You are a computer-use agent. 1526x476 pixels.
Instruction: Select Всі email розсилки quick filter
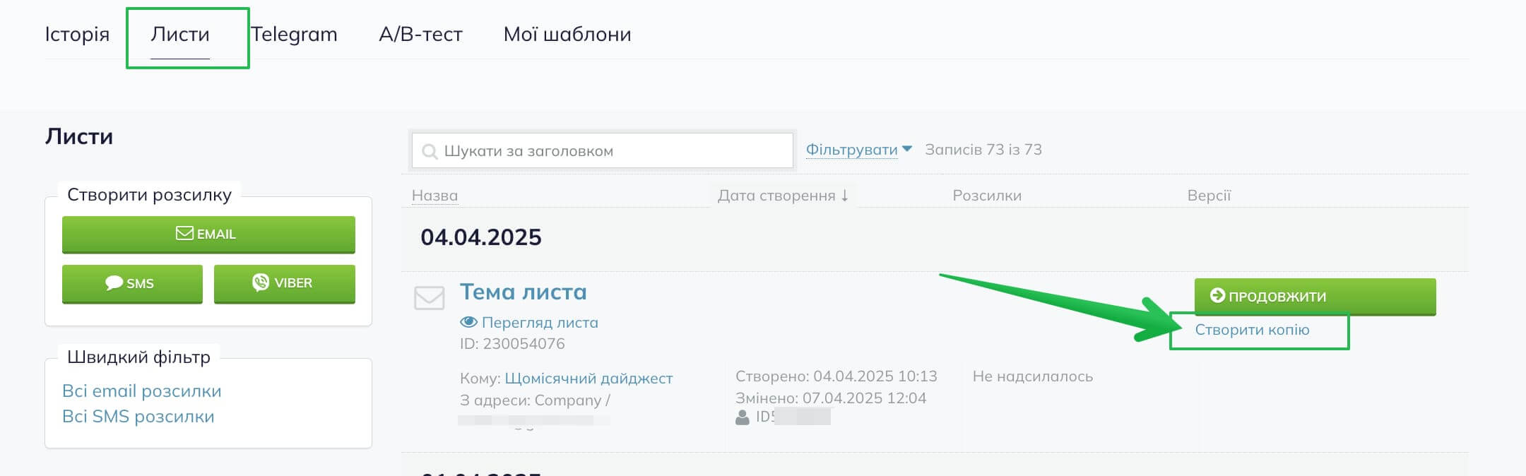pyautogui.click(x=141, y=391)
